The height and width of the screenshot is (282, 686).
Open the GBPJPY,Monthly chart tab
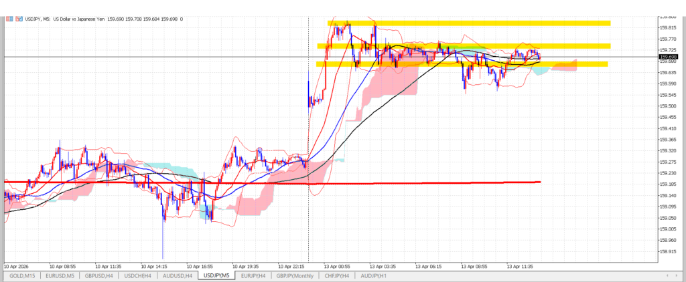pyautogui.click(x=295, y=275)
